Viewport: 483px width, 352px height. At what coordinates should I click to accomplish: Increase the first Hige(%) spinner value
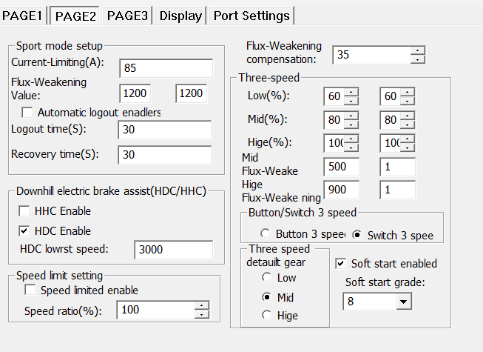[351, 139]
